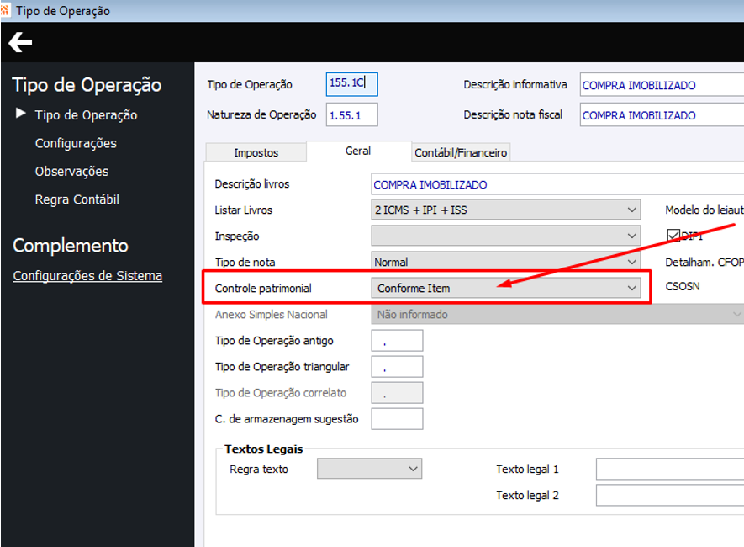Switch to the Impostos tab
744x547 pixels.
point(256,153)
